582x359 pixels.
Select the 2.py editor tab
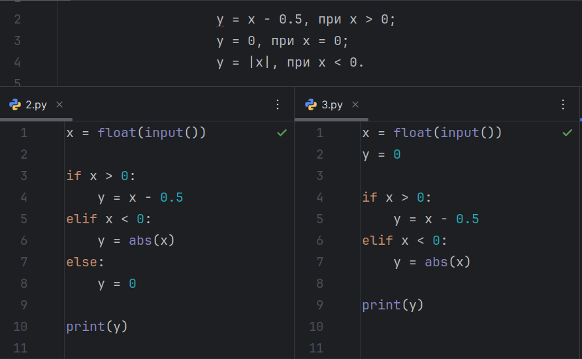[x=36, y=105]
